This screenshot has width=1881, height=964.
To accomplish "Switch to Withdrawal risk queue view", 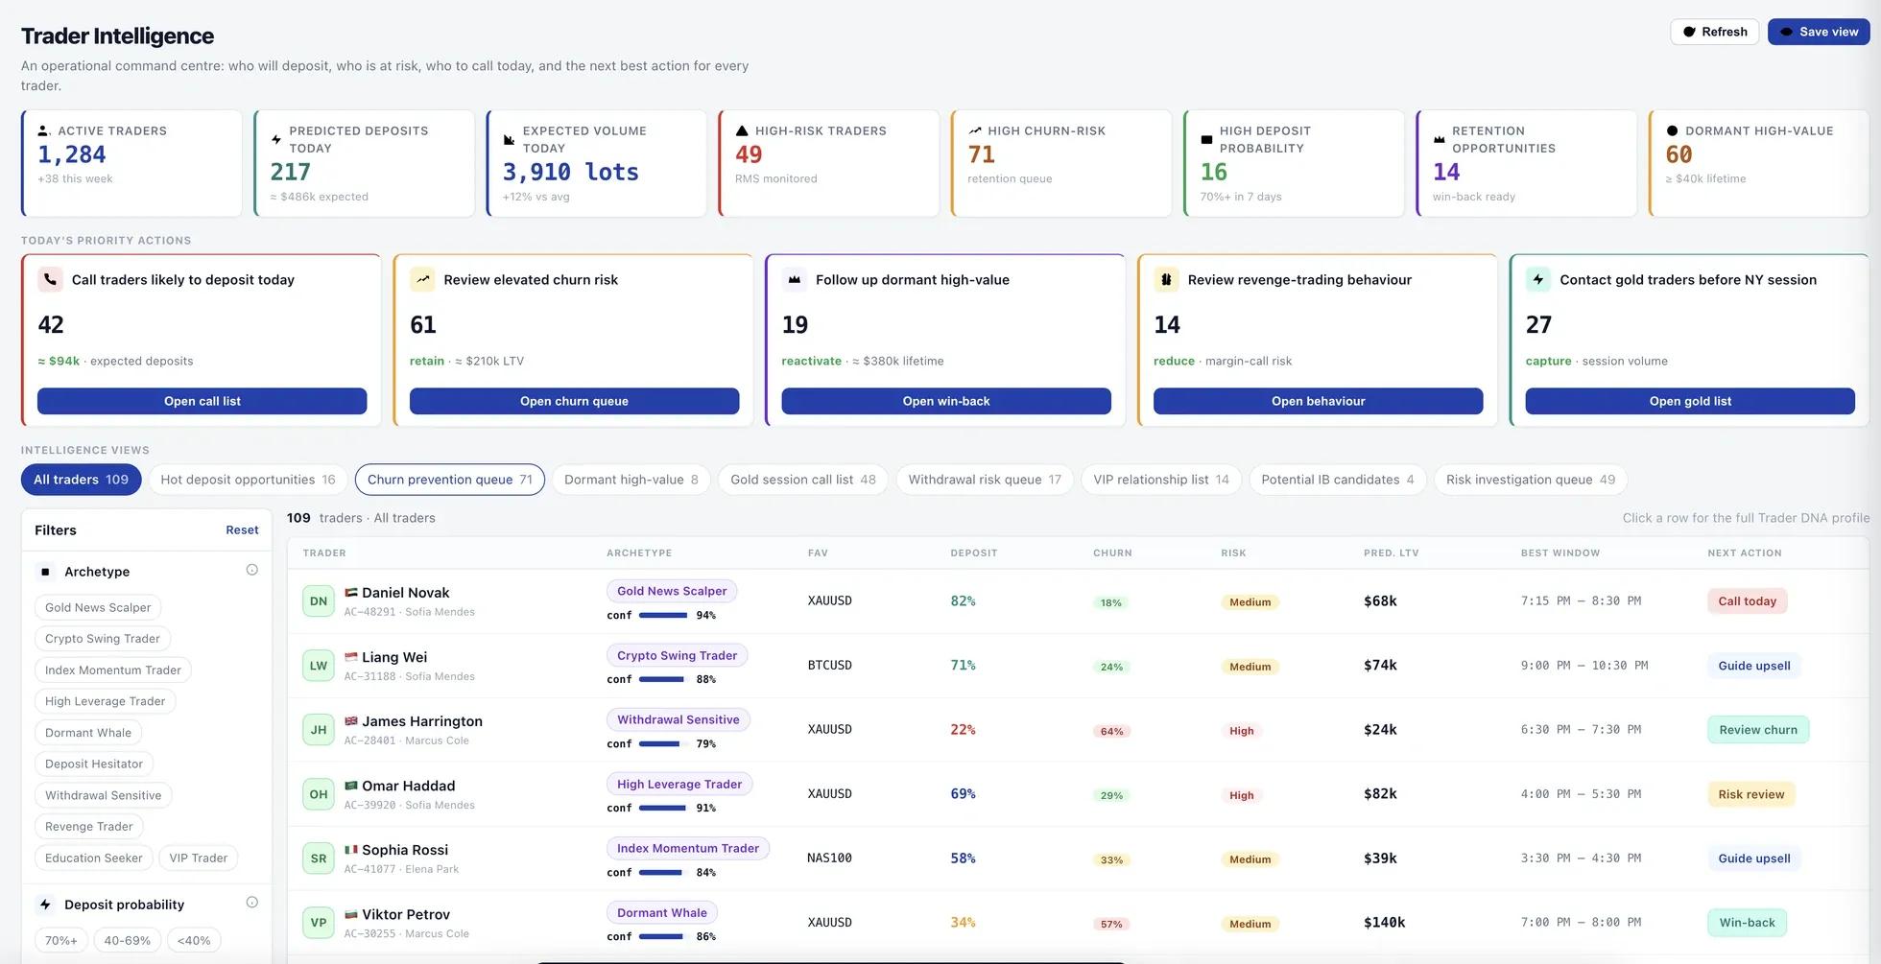I will tap(985, 480).
